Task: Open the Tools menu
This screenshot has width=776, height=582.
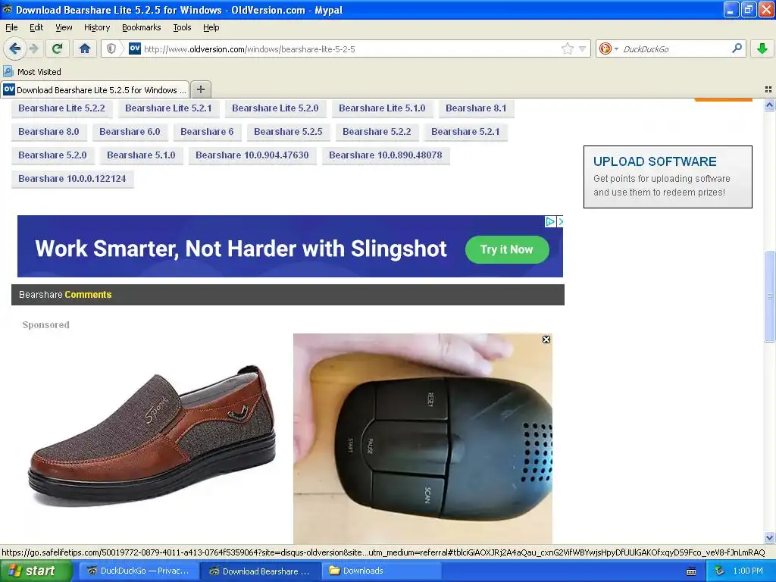Action: tap(182, 27)
